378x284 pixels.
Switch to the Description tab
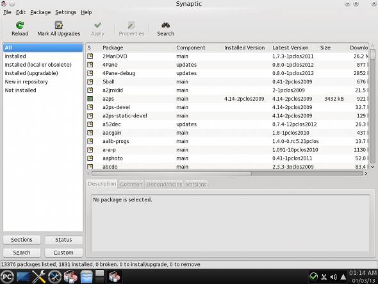tap(102, 184)
